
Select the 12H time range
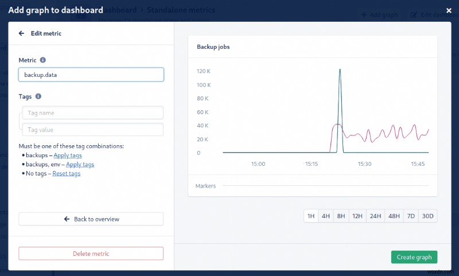[x=357, y=216]
